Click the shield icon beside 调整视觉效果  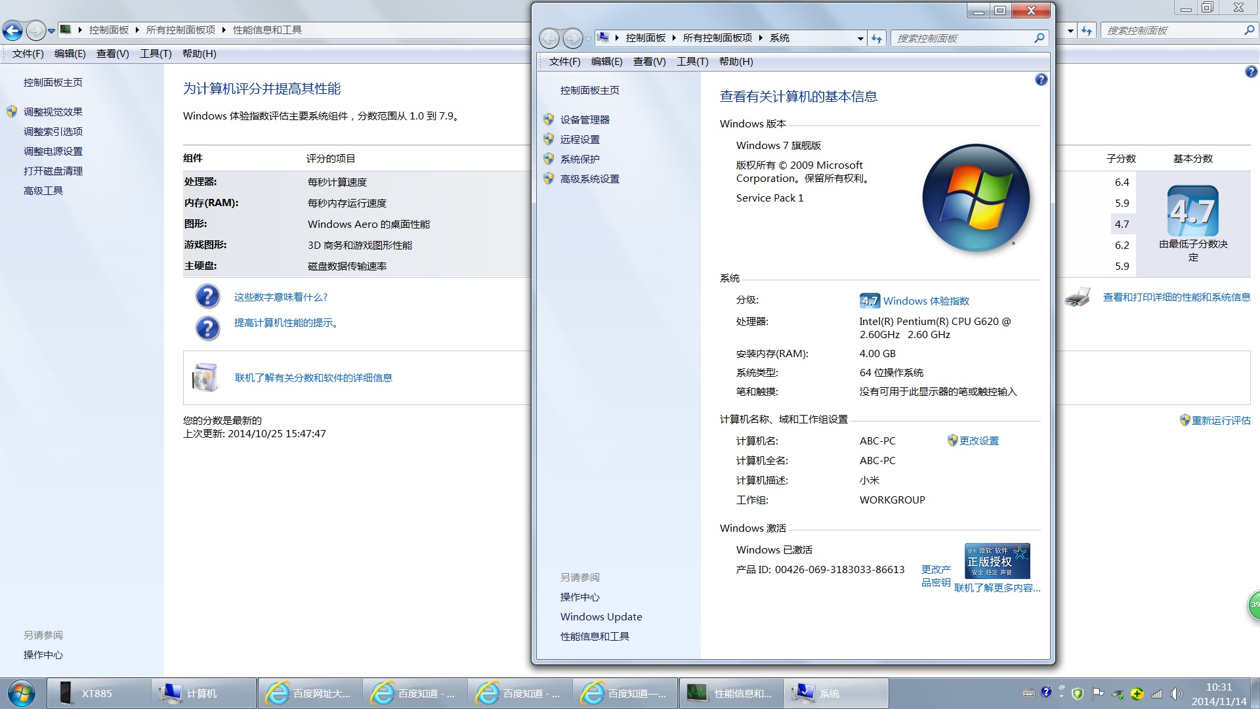[12, 112]
